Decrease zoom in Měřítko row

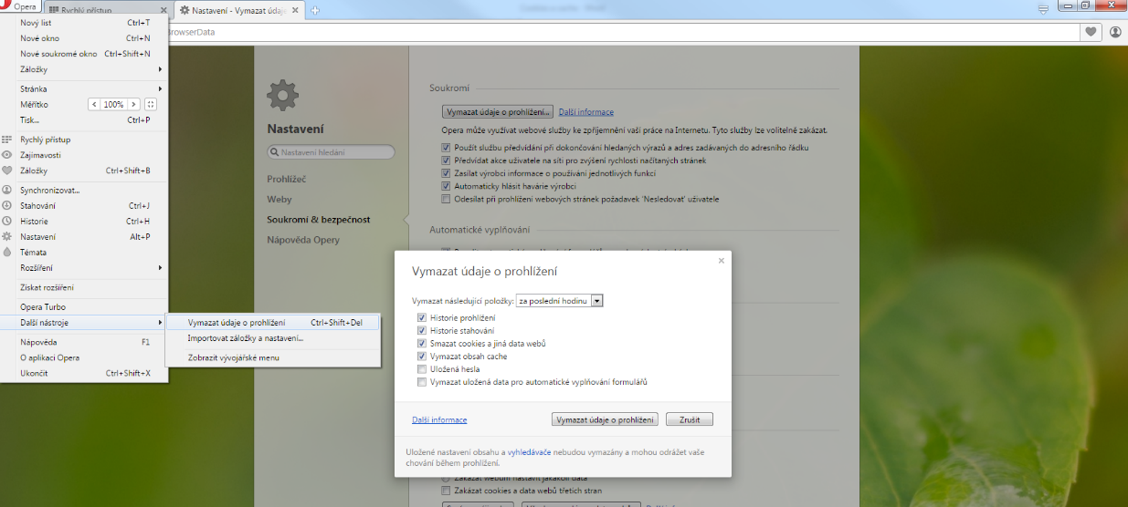(x=93, y=104)
